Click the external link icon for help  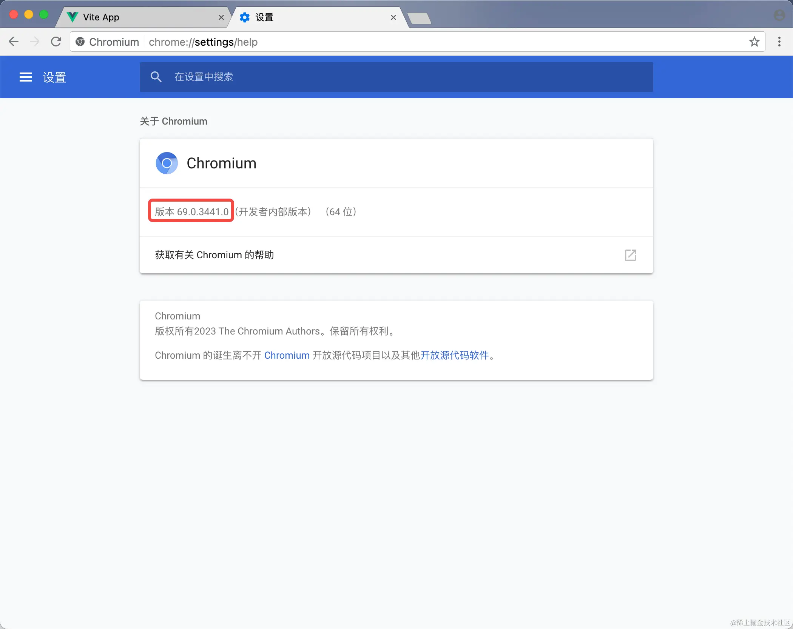(x=630, y=255)
